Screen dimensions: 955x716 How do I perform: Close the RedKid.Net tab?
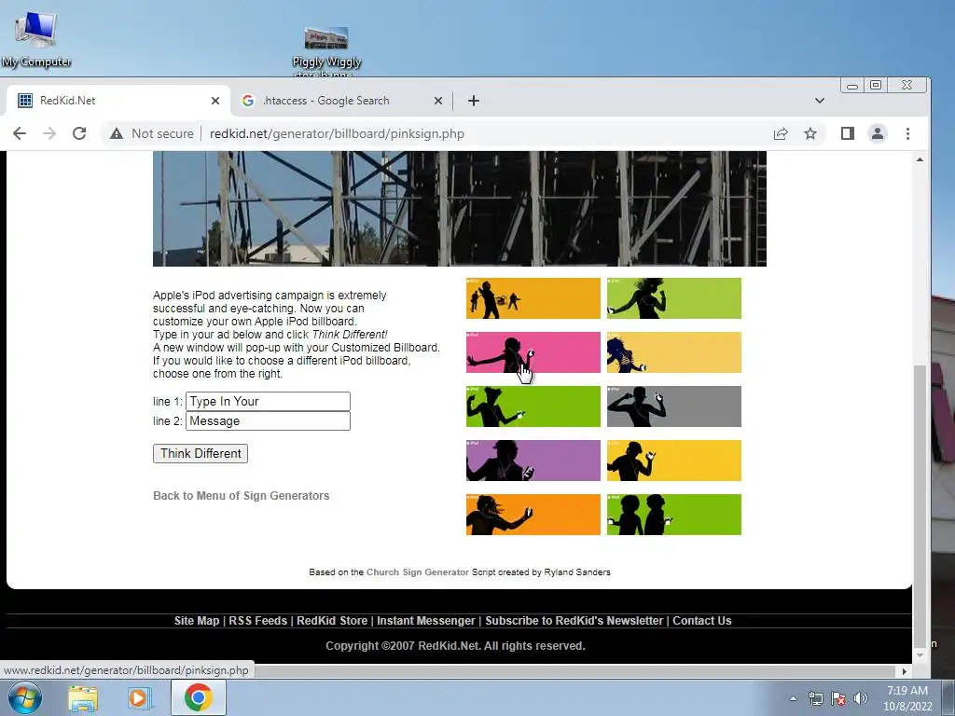click(x=215, y=101)
